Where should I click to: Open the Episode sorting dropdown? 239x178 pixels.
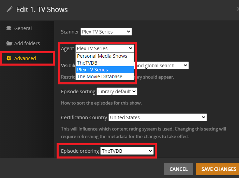117,92
